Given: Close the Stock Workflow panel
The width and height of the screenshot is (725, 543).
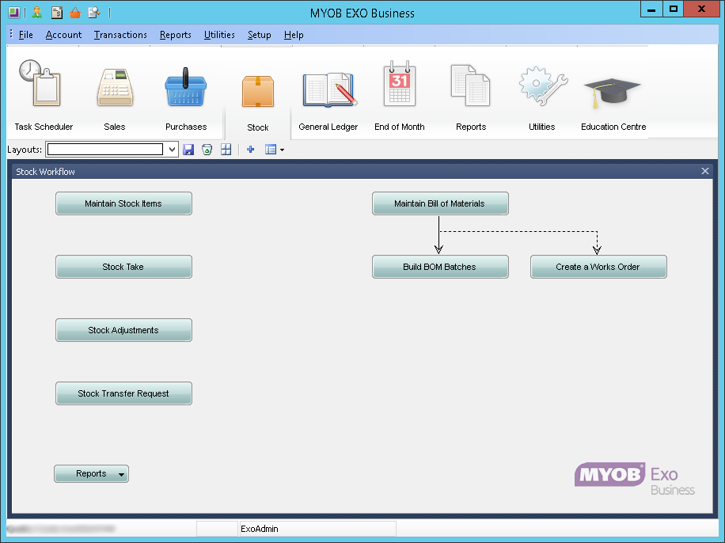Looking at the screenshot, I should 705,171.
